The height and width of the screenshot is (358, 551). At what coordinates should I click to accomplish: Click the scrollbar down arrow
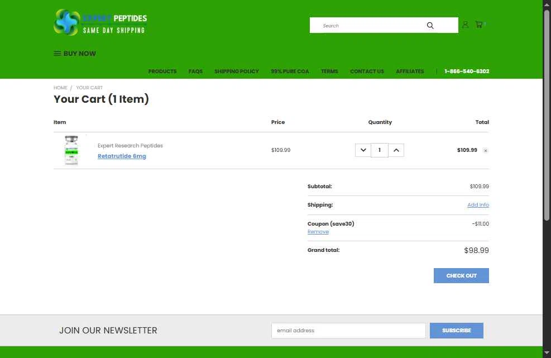pyautogui.click(x=547, y=353)
